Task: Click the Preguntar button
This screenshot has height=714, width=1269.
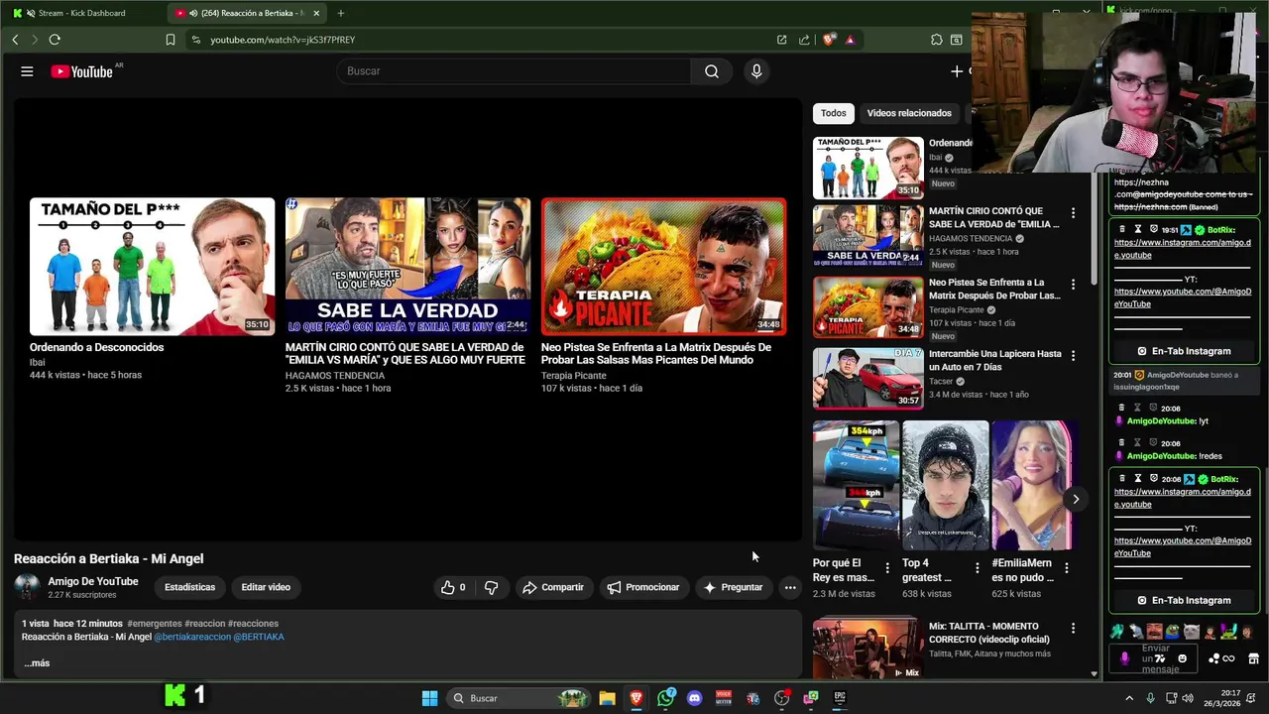Action: [734, 587]
